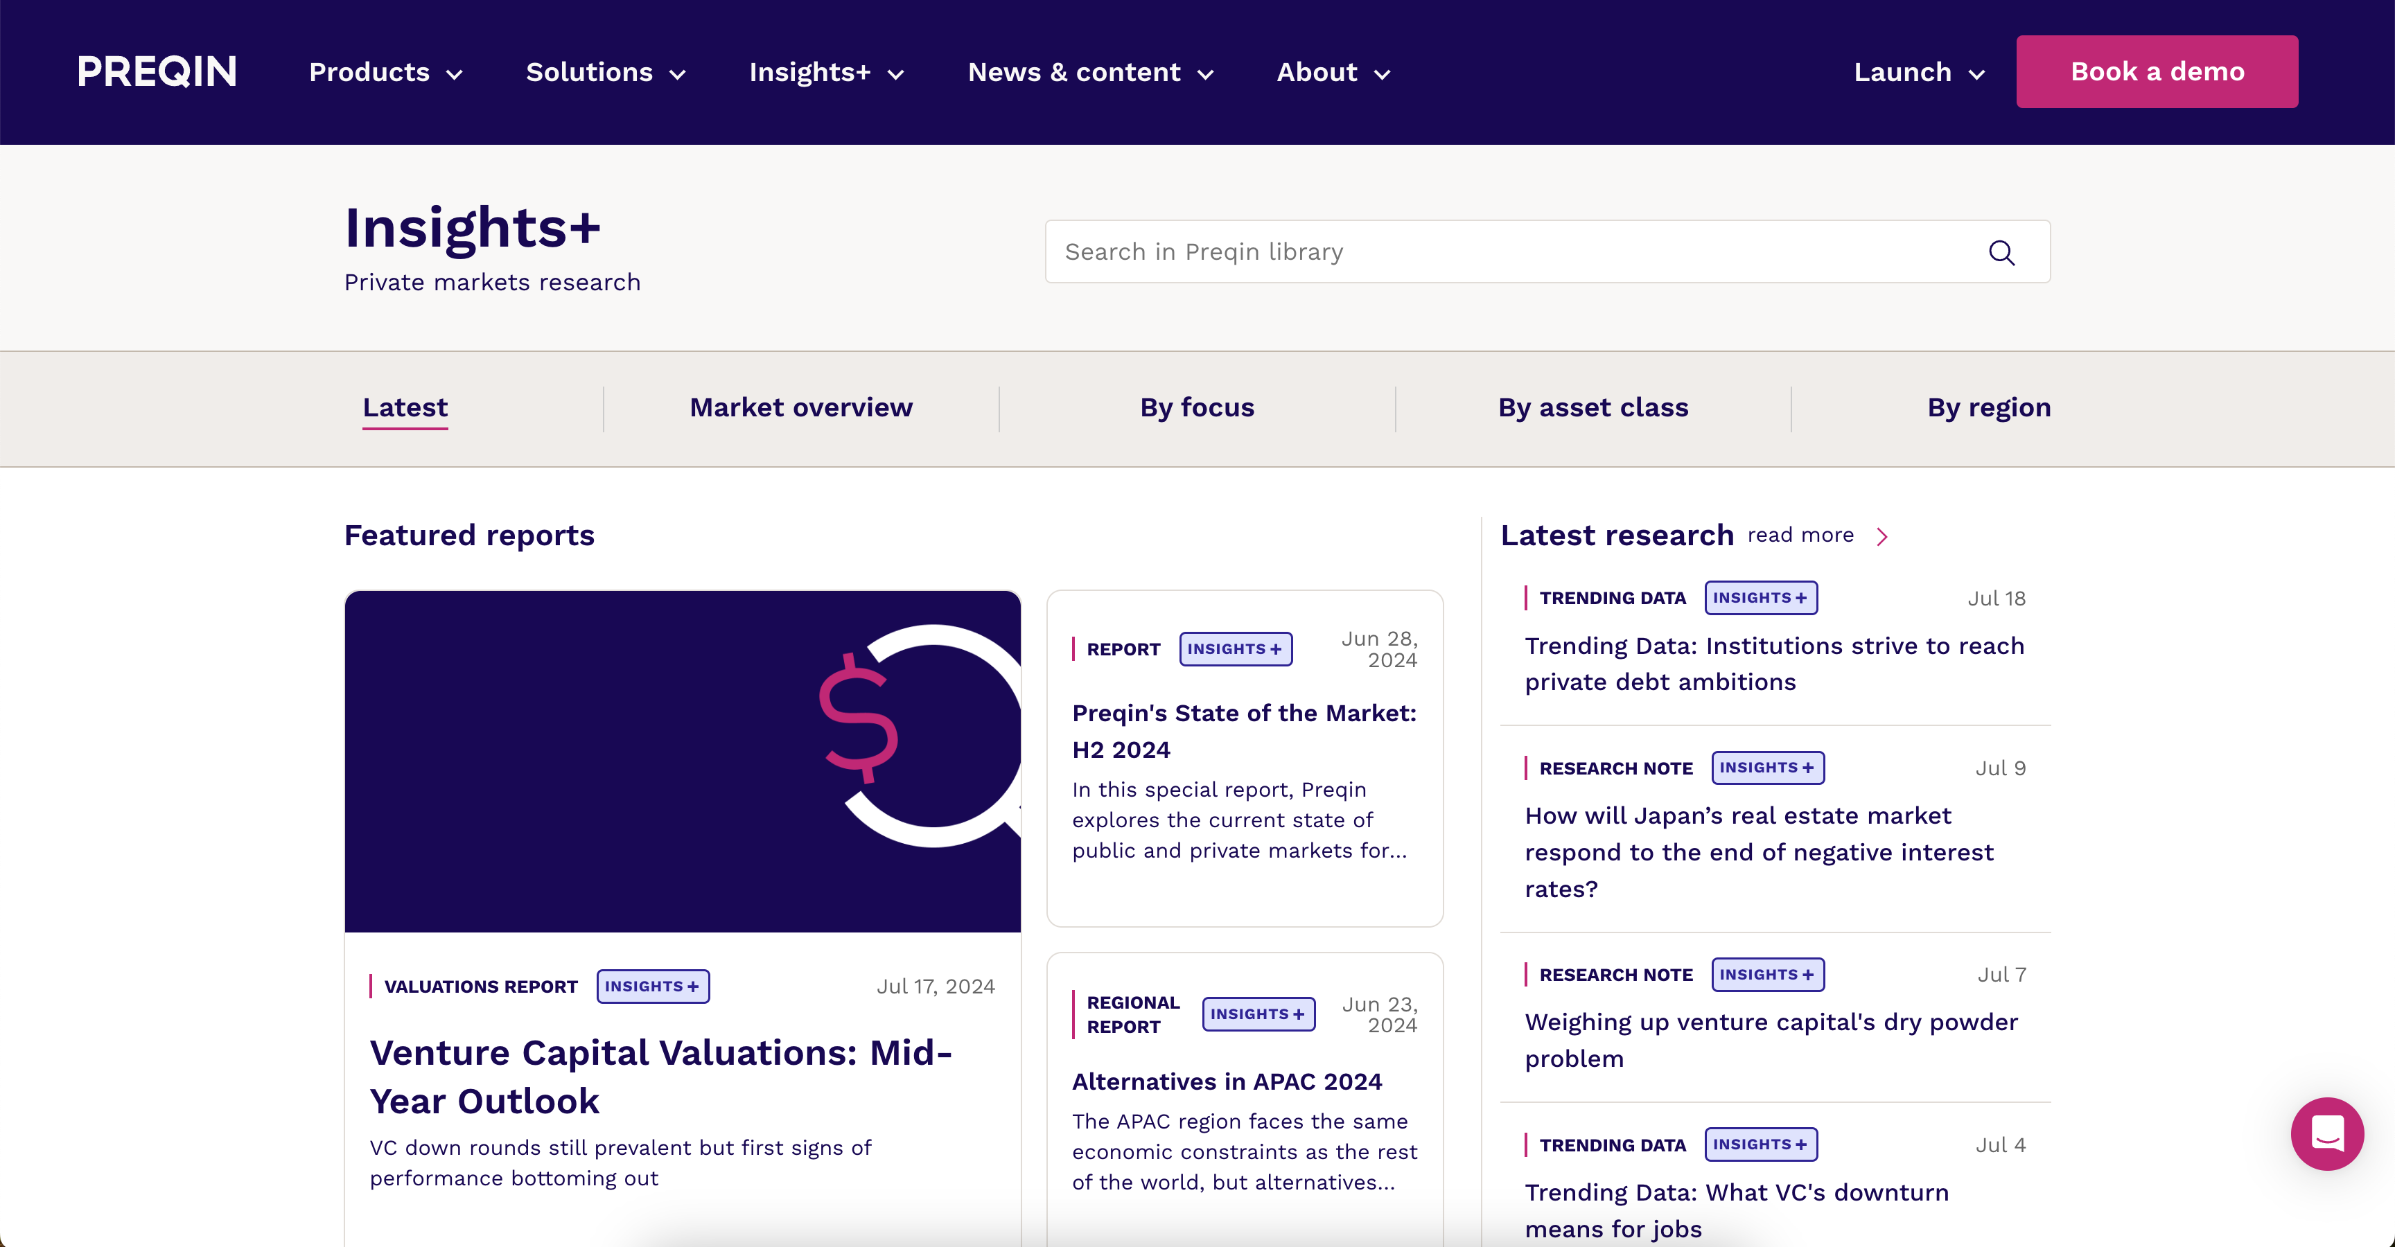Click Insights+ badge on State of the Market report

(x=1236, y=648)
